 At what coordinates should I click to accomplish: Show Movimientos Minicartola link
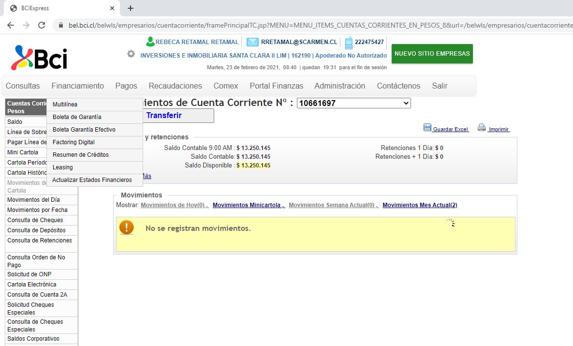[249, 205]
